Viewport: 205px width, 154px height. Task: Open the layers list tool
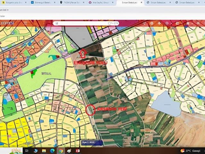pos(177,23)
